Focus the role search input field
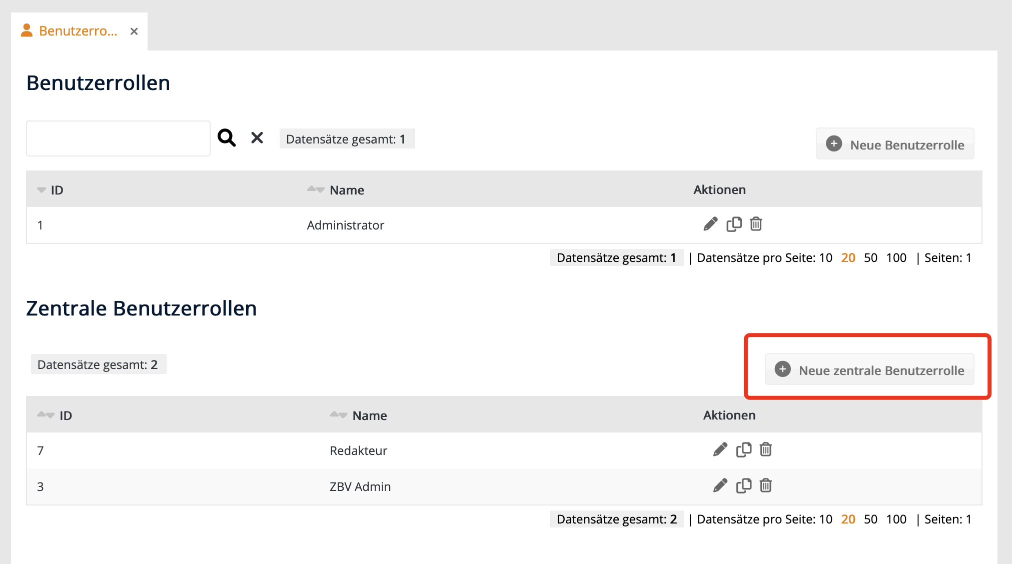1012x564 pixels. point(118,138)
